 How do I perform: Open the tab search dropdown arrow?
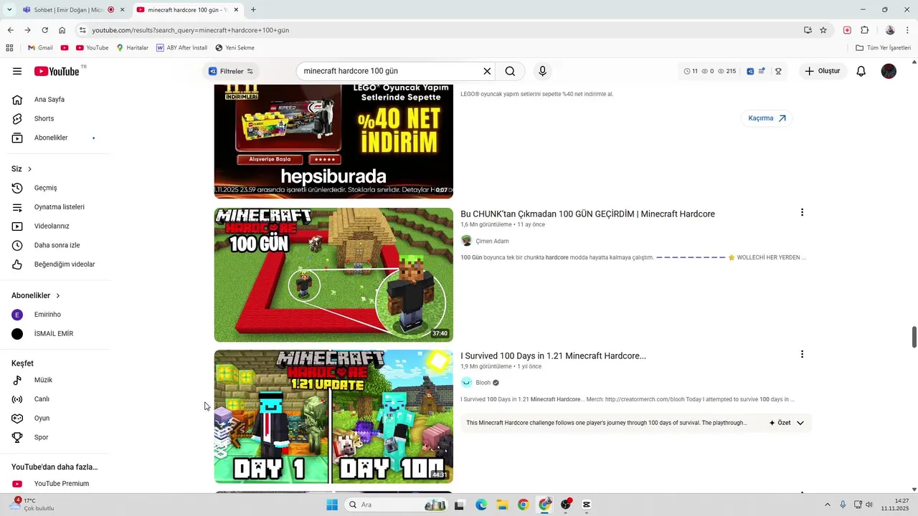tap(9, 10)
